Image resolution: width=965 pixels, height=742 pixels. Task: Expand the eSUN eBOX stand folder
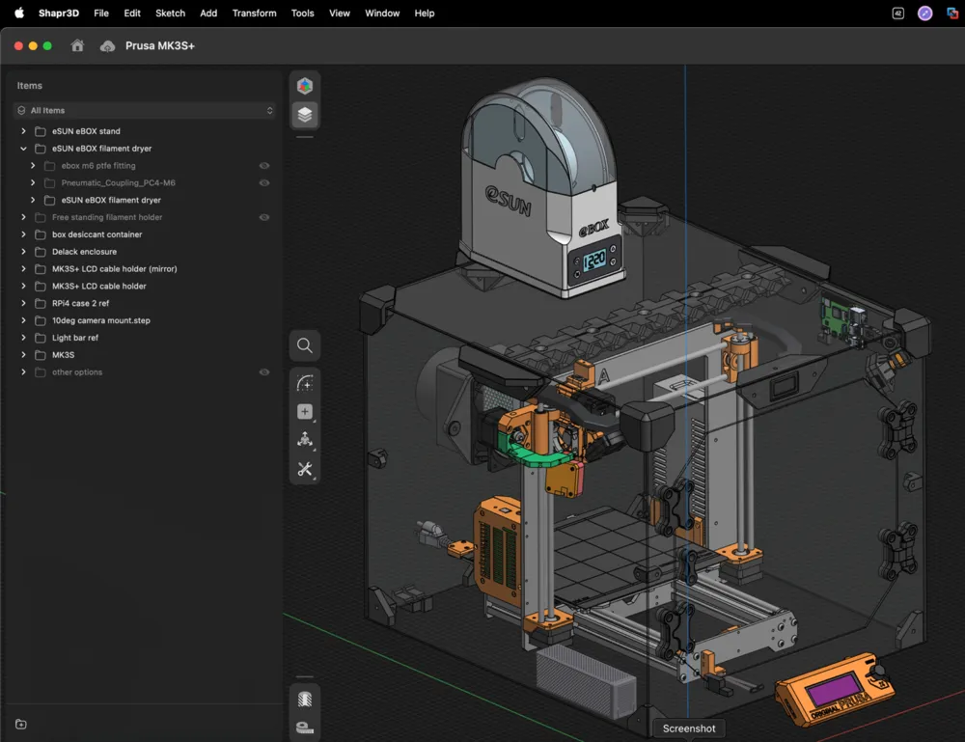[23, 131]
